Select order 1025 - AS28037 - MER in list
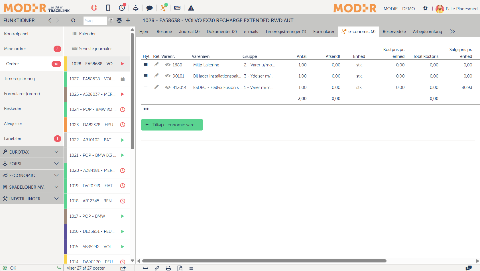Screen dimensions: 480x271 coord(92,94)
